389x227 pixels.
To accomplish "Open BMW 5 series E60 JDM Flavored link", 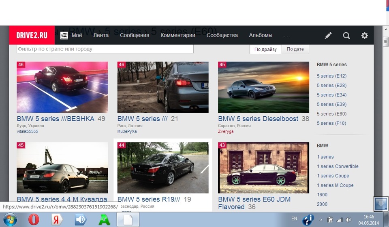I will pos(254,203).
